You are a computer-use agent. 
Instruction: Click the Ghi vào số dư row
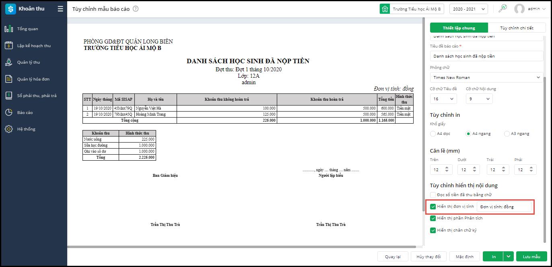(119, 151)
